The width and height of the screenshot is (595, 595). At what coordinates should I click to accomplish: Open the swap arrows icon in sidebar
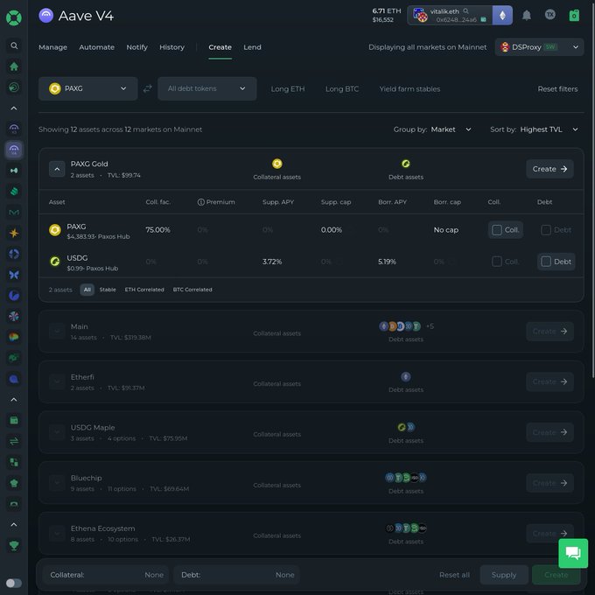[14, 441]
